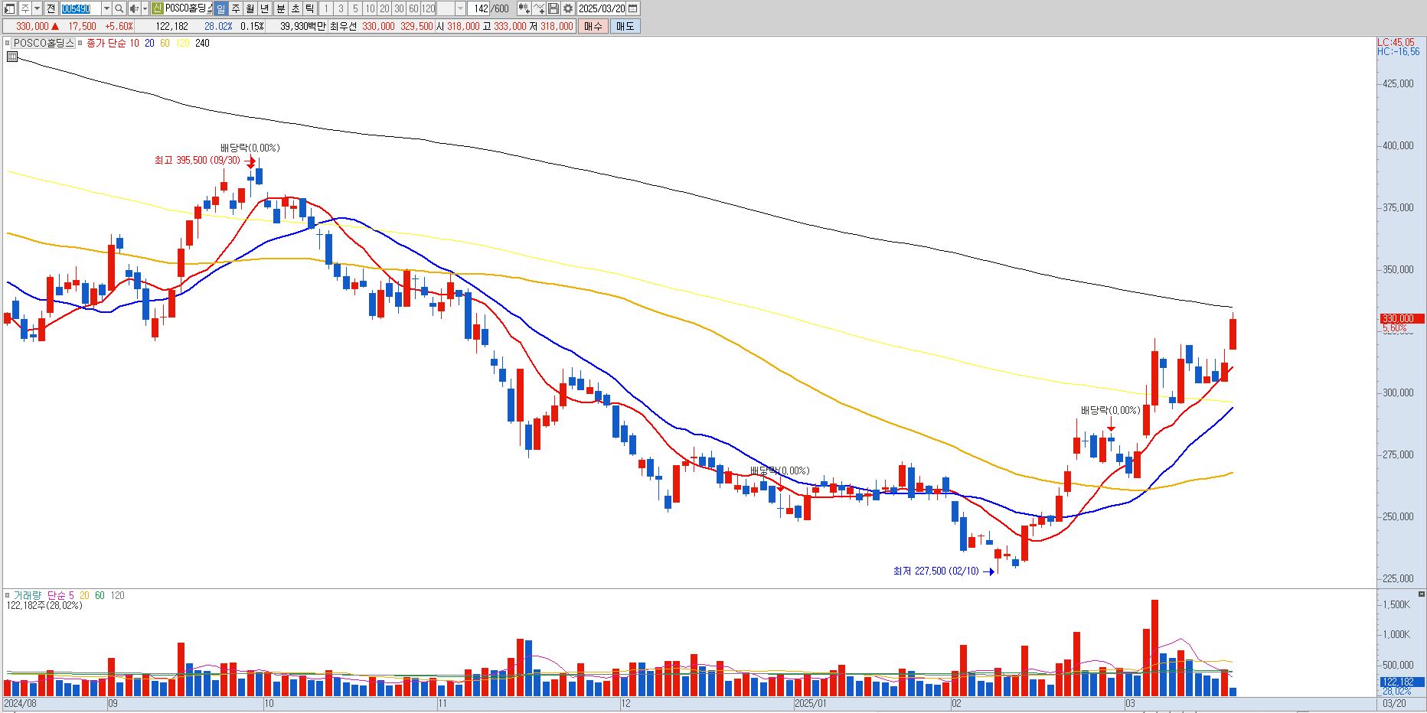1427x713 pixels.
Task: Click the green 신 badge icon
Action: click(x=157, y=8)
